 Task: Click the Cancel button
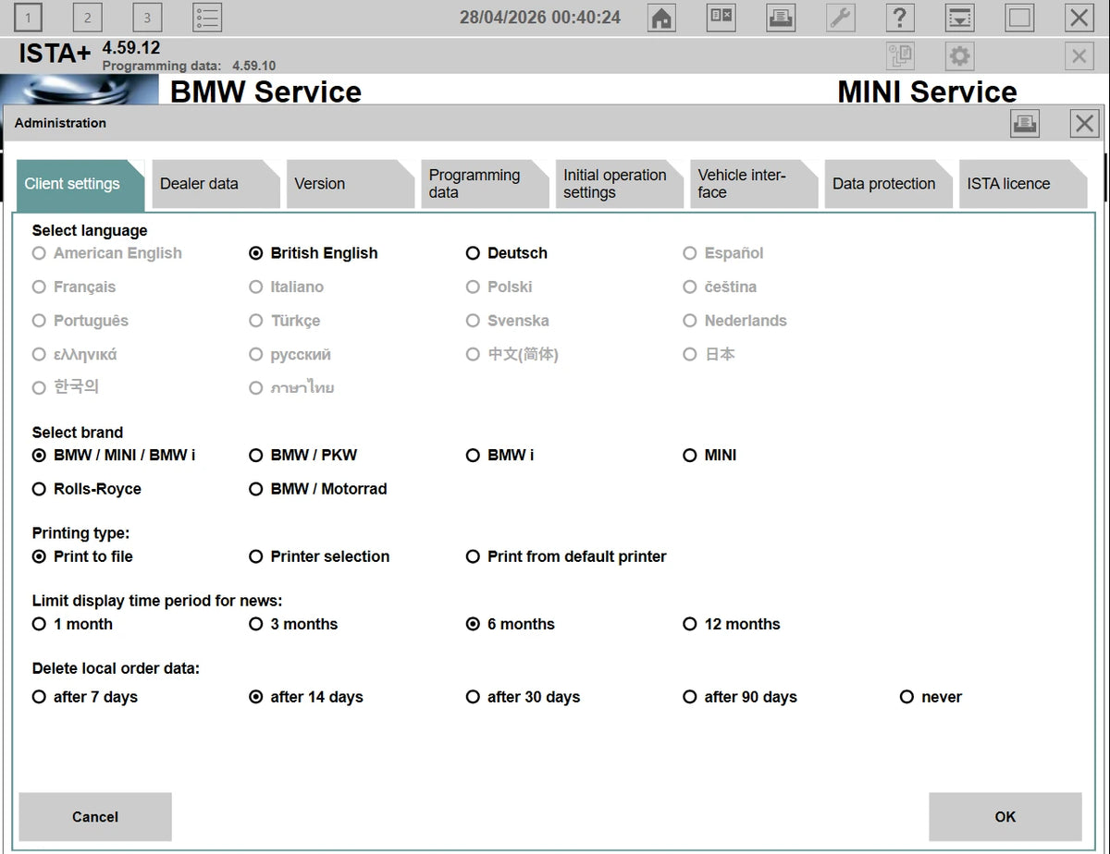click(x=95, y=817)
